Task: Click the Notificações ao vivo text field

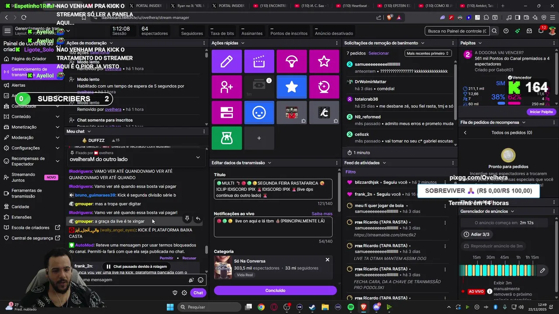Action: (273, 227)
